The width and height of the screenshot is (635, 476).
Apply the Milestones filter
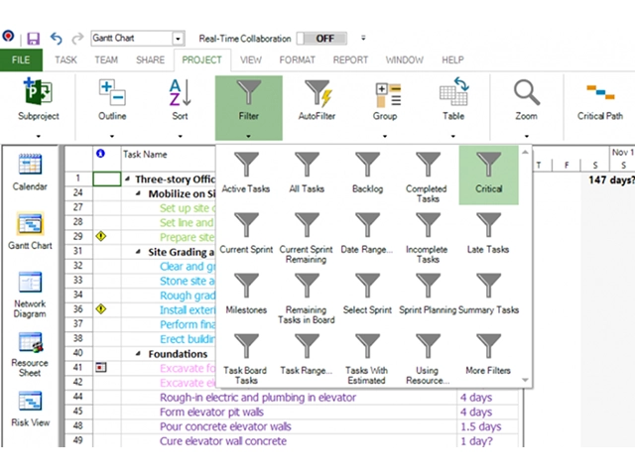click(x=245, y=296)
